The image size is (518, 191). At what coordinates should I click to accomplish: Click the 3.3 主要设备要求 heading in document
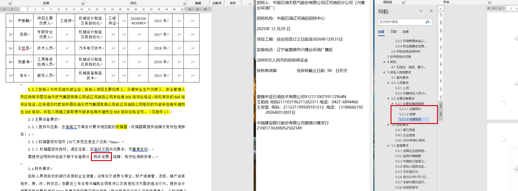point(43,120)
